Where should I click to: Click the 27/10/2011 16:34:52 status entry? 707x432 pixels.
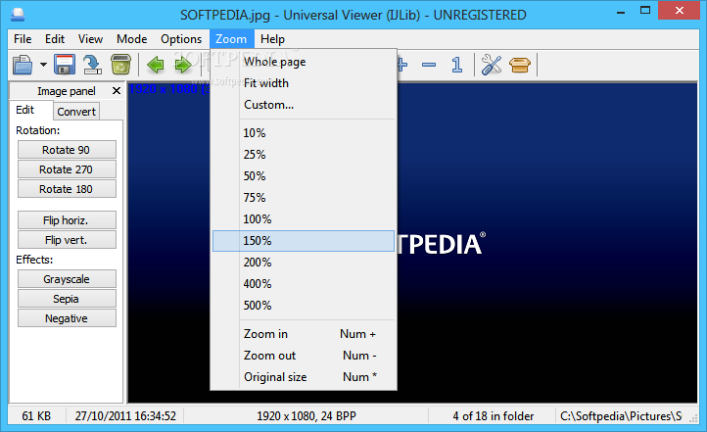point(125,415)
